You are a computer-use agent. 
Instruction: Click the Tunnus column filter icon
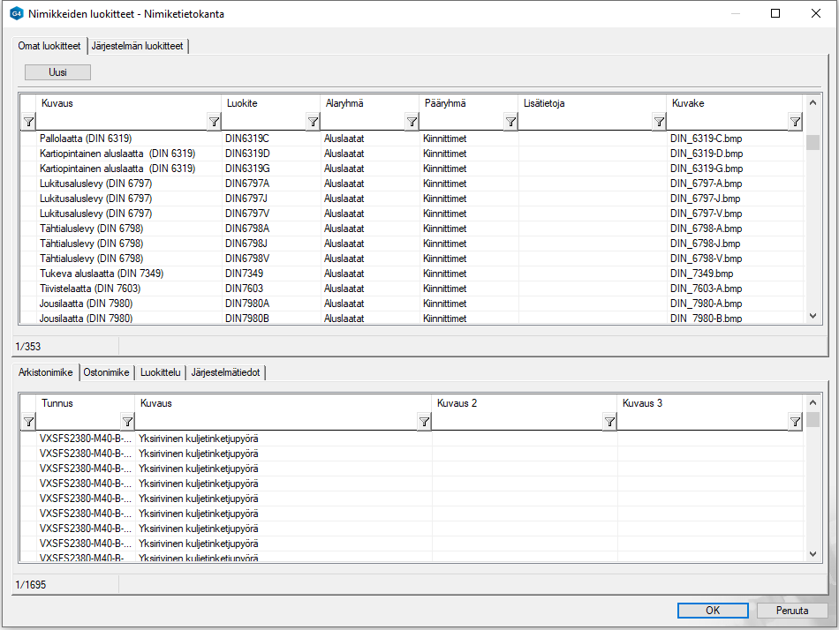click(125, 422)
